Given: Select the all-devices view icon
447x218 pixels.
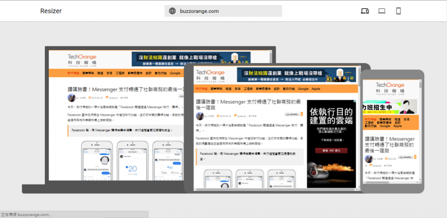Looking at the screenshot, I should pos(365,11).
